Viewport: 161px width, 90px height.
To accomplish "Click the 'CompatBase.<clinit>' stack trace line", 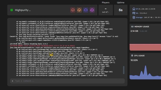I will [x=54, y=40].
